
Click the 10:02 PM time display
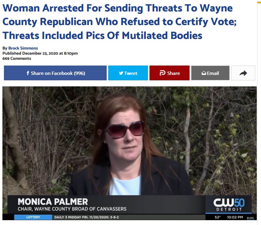coord(235,217)
